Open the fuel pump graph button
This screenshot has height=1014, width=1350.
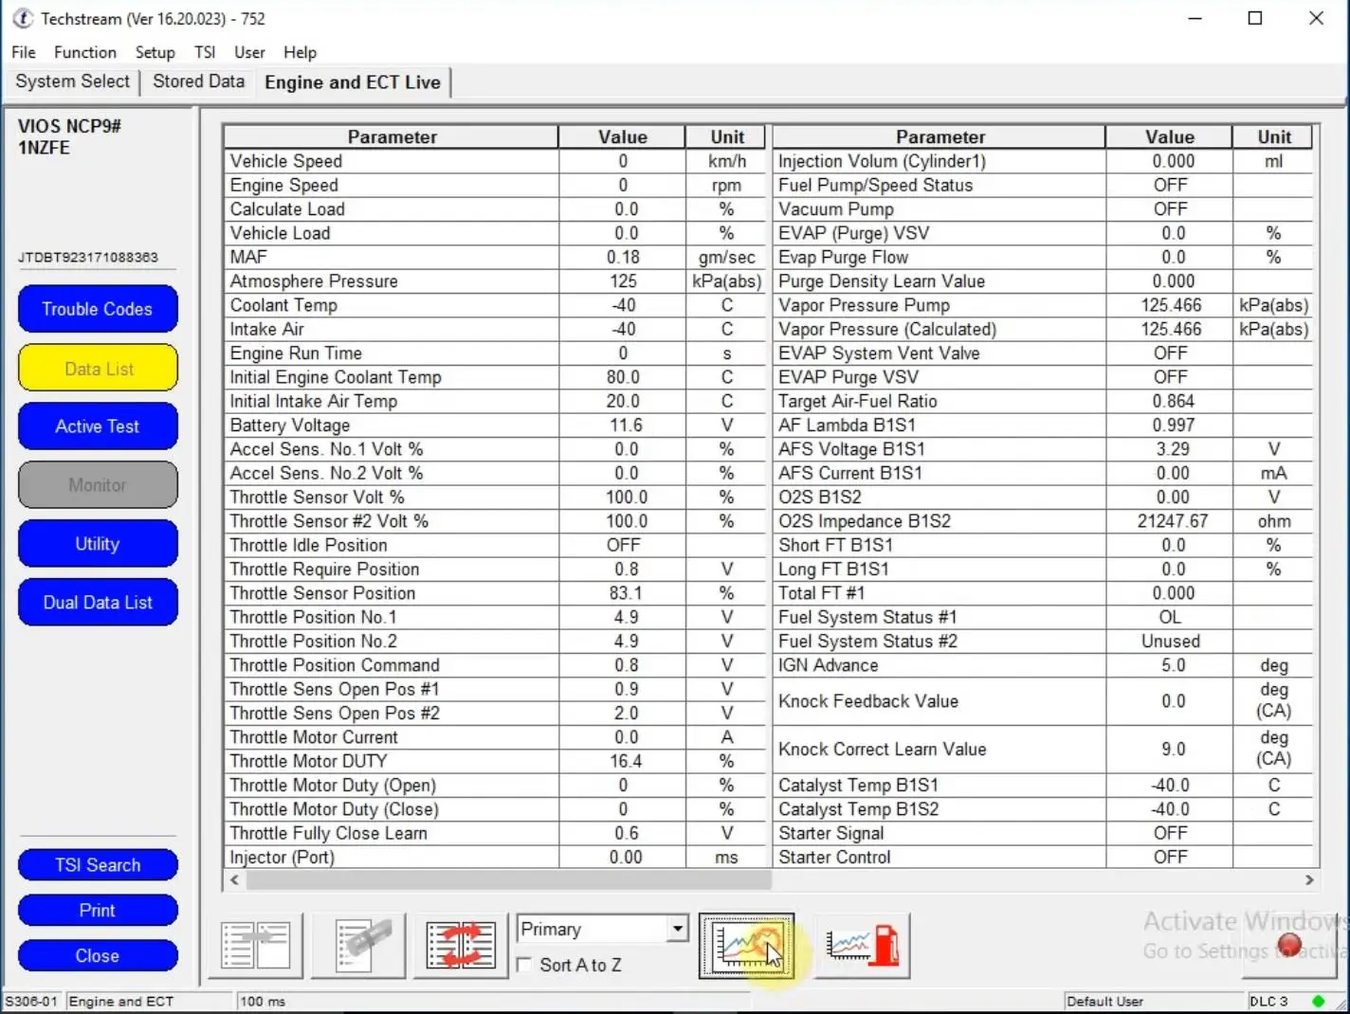coord(863,946)
